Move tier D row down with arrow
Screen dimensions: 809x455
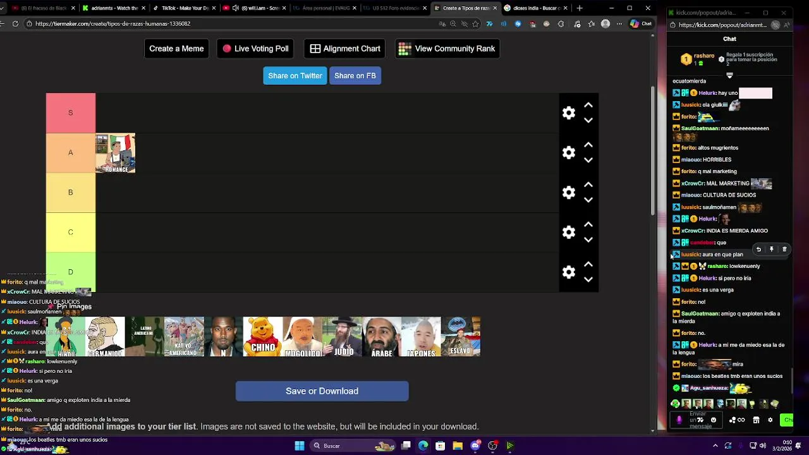point(588,279)
